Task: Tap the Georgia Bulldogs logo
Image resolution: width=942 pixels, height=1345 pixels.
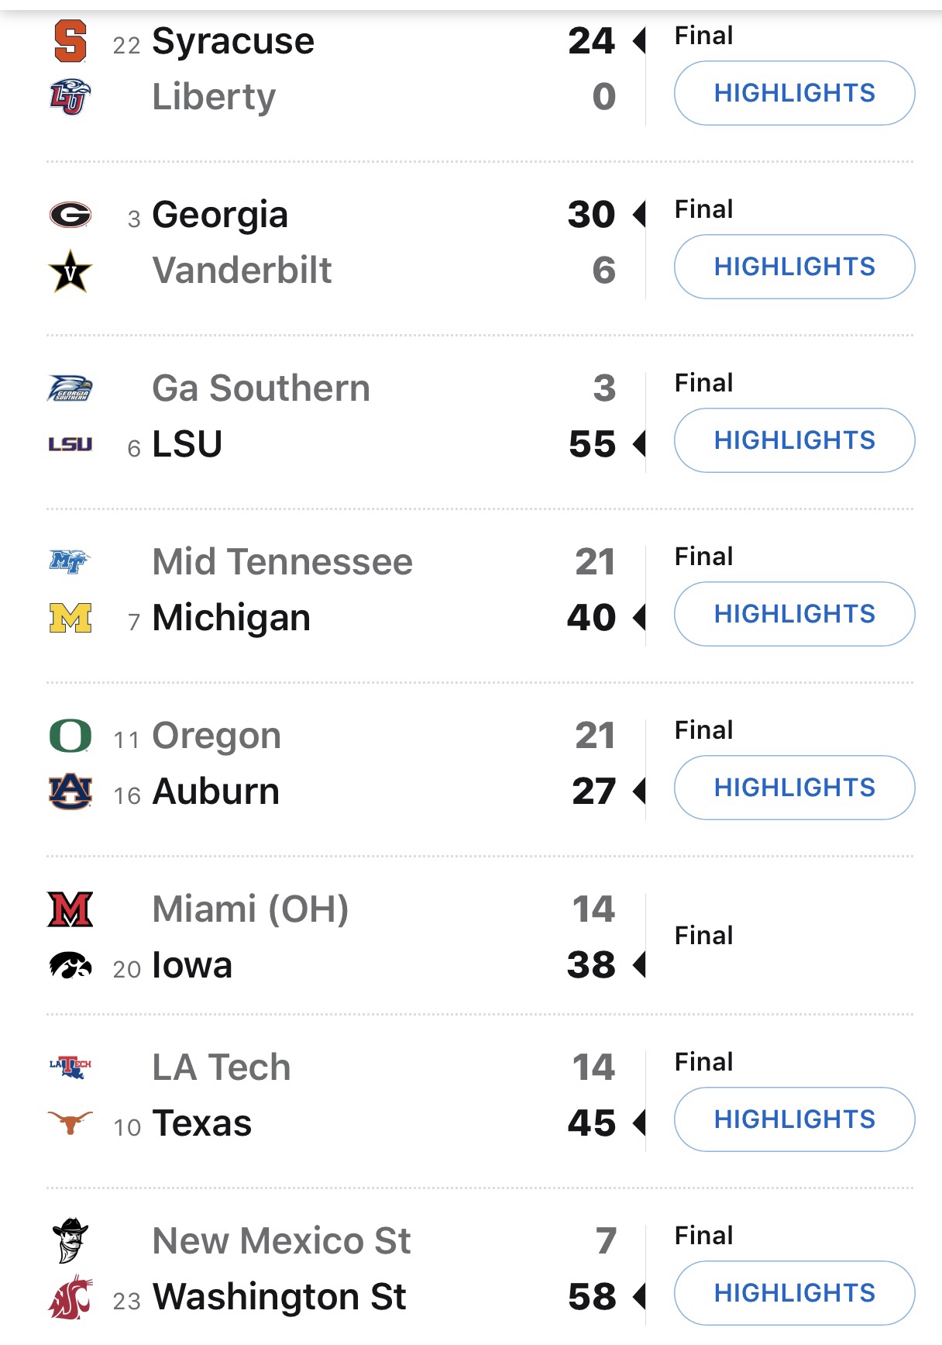Action: pos(70,215)
